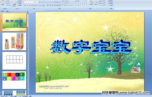
Task: Click the Replace button in the editing group
Action: coord(111,3)
